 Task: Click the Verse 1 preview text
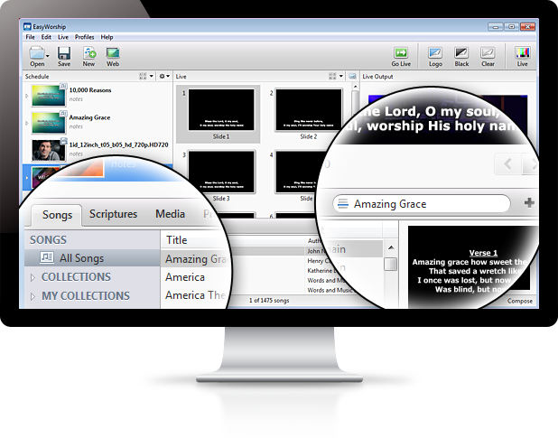[483, 253]
